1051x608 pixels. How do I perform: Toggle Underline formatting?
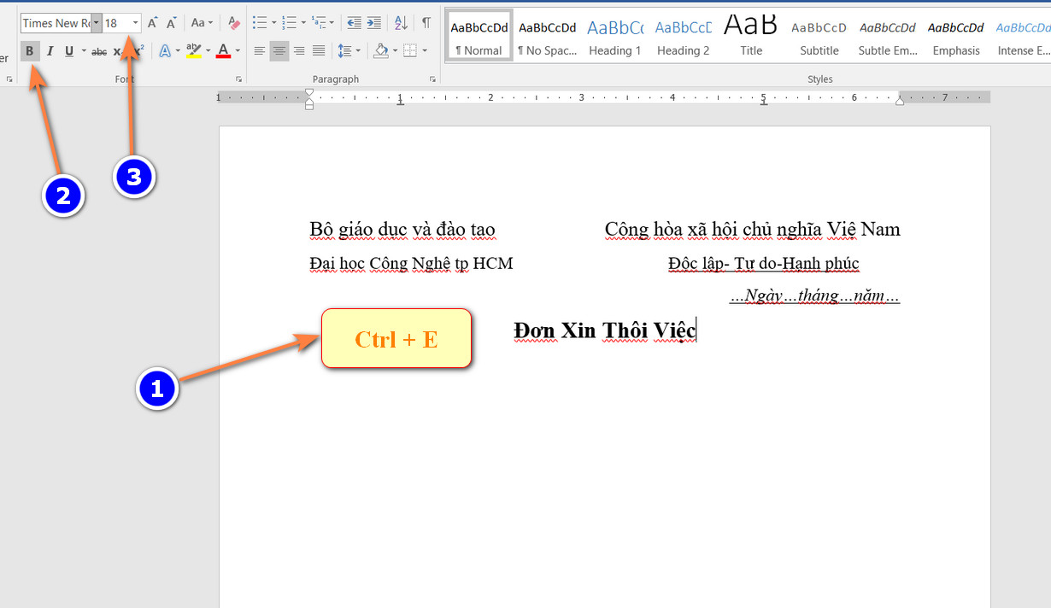69,51
